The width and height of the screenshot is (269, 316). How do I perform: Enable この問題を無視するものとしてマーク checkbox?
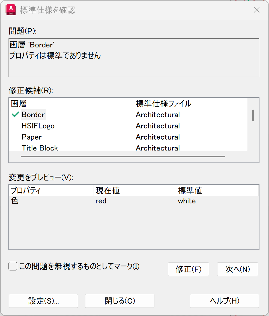pyautogui.click(x=13, y=266)
